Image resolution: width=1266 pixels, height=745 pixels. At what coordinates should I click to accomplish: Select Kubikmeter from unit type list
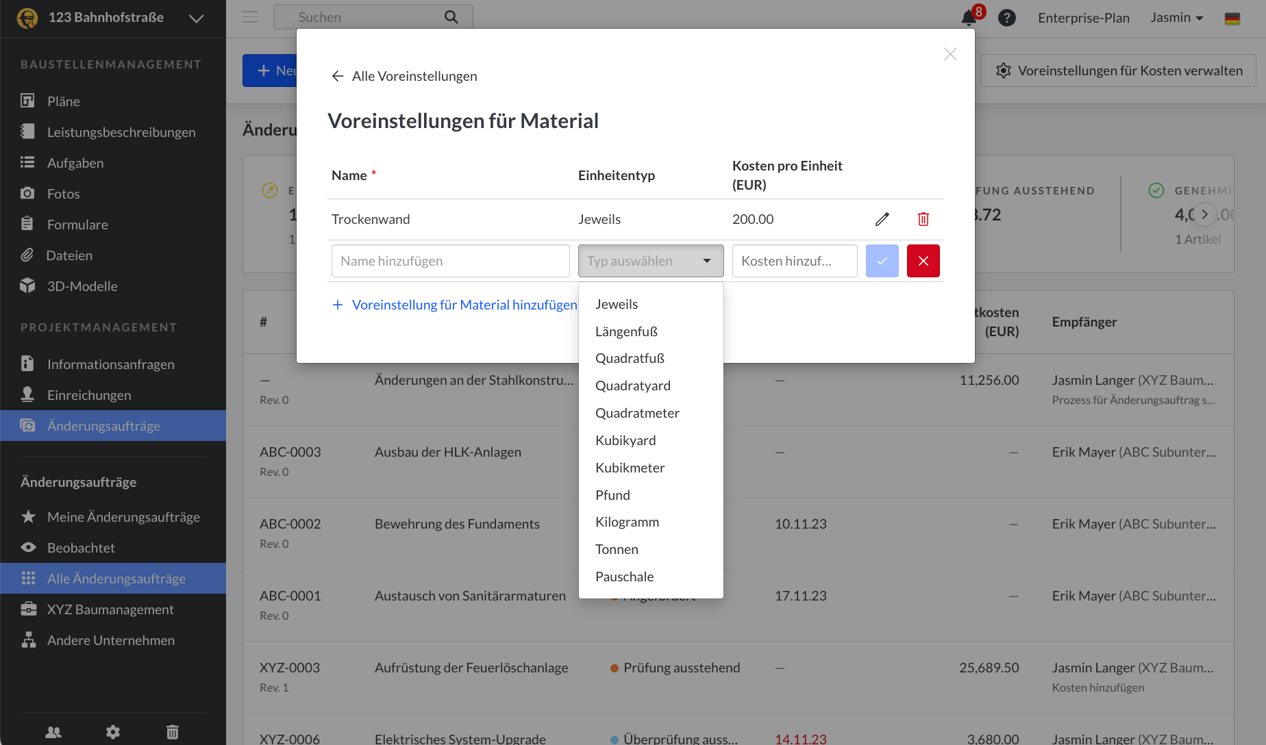click(651, 468)
